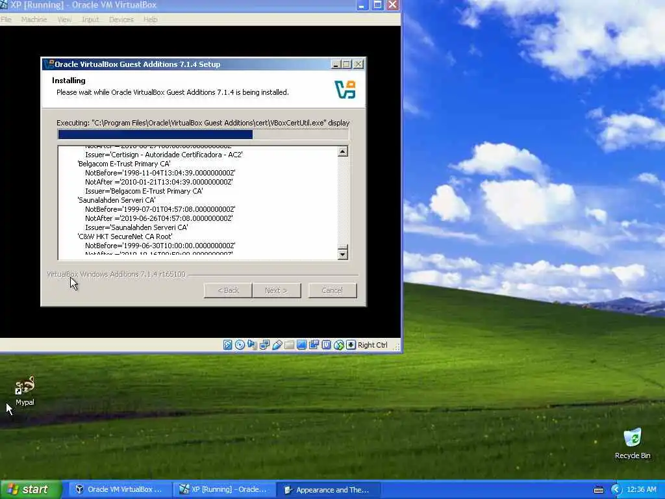The width and height of the screenshot is (665, 499).
Task: Click the on-screen keyboard tray icon
Action: [598, 490]
